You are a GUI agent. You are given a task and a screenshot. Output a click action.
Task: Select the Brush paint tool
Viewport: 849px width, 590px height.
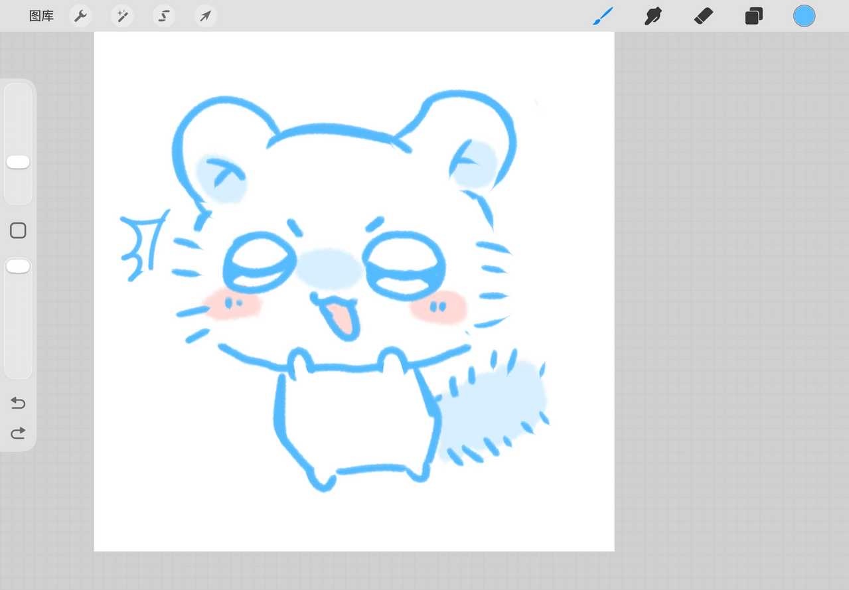603,16
